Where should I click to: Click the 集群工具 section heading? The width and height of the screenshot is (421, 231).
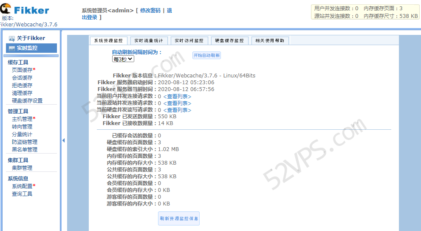[x=18, y=160]
